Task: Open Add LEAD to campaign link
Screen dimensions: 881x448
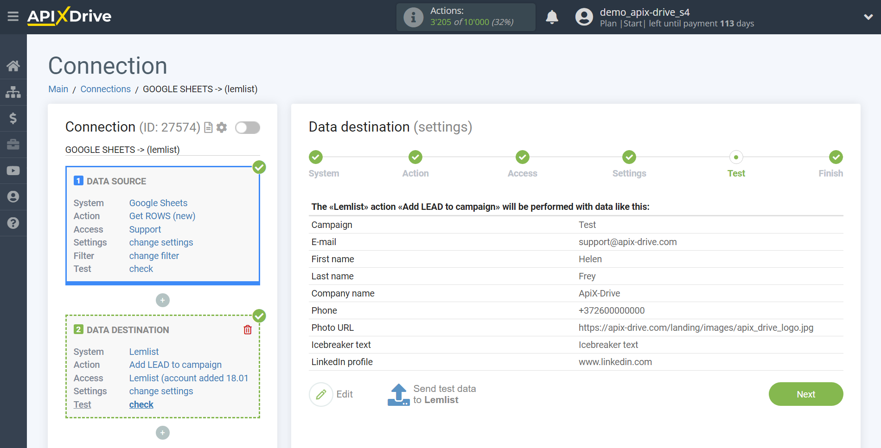Action: (x=175, y=365)
